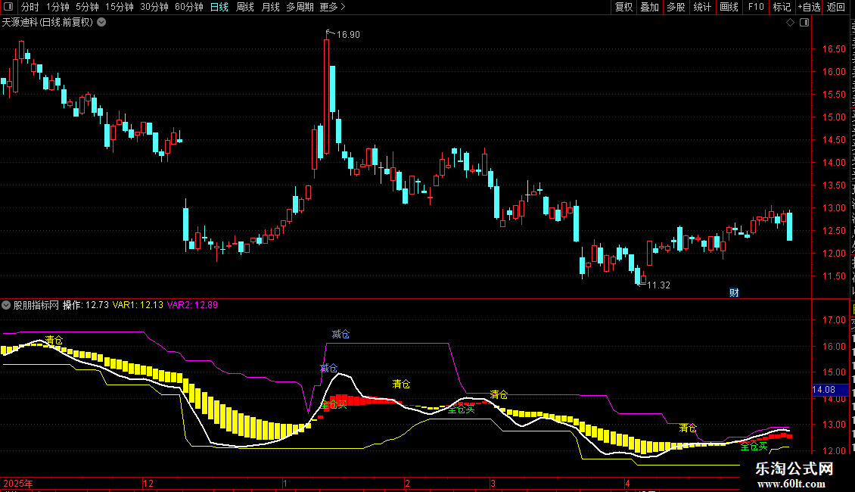Toggle the right sidebar panel icon
Screen dimensions: 855x492
pos(804,23)
